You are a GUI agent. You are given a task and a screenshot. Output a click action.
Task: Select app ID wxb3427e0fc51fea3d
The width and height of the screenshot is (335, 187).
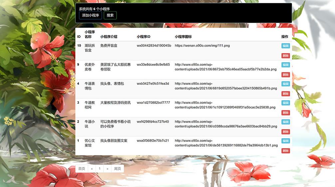(153, 83)
